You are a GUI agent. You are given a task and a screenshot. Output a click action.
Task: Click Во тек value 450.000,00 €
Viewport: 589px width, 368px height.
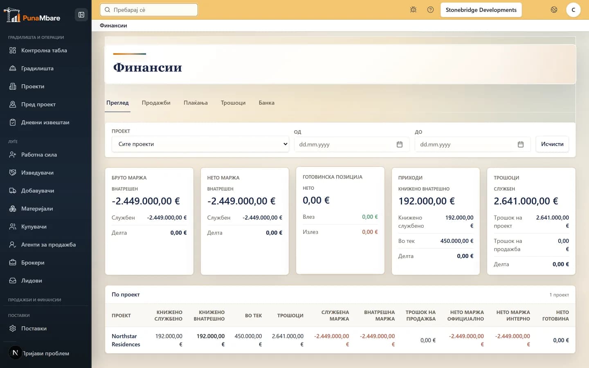tap(457, 241)
